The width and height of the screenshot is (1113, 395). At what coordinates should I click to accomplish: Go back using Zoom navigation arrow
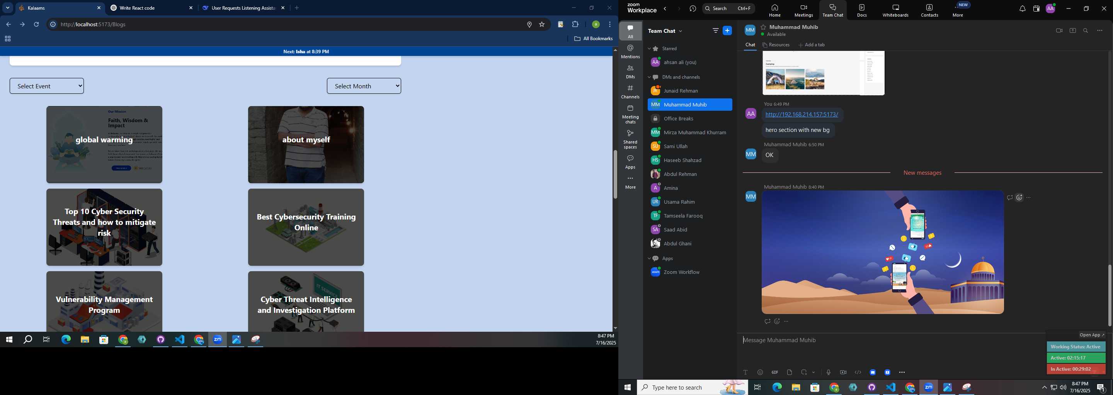665,8
